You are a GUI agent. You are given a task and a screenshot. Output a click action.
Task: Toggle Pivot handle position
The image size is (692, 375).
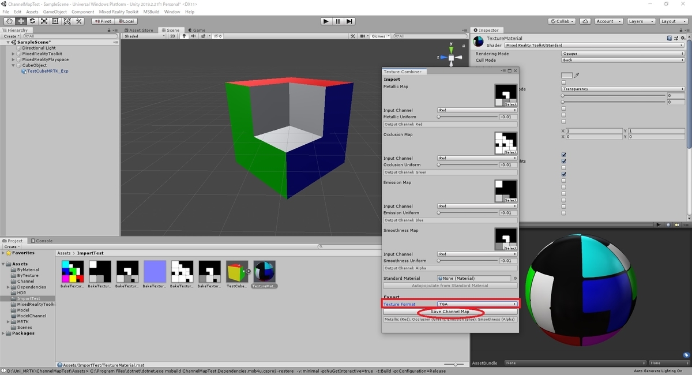[102, 21]
